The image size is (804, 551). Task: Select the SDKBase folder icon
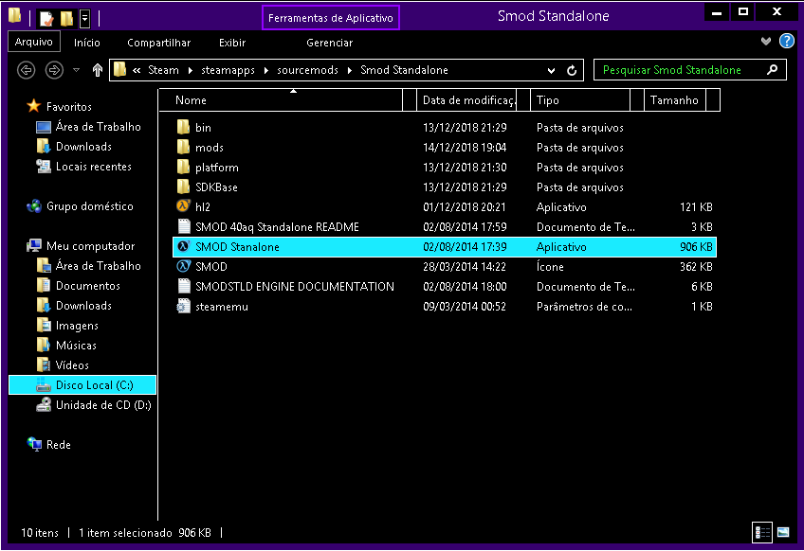(183, 187)
